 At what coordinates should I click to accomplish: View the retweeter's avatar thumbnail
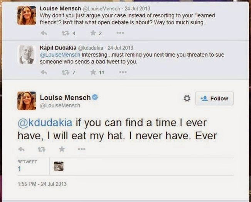(x=59, y=166)
